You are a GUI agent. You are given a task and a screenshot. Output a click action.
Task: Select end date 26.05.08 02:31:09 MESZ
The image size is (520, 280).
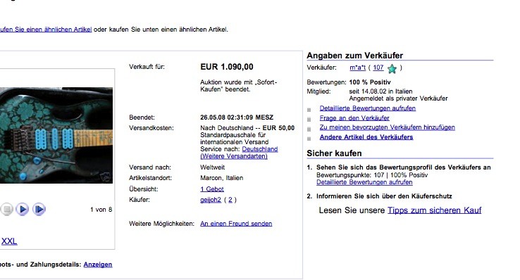[x=237, y=117]
